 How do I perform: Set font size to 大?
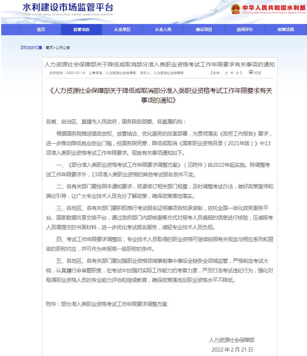tap(226, 73)
